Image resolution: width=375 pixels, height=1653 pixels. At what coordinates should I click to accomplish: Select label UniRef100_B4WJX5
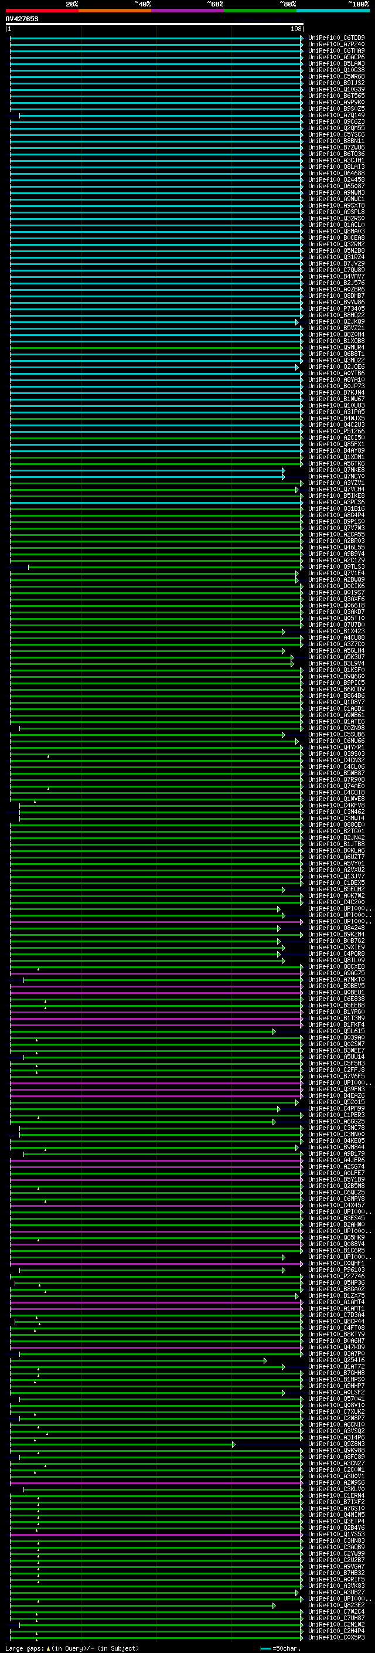pyautogui.click(x=336, y=419)
